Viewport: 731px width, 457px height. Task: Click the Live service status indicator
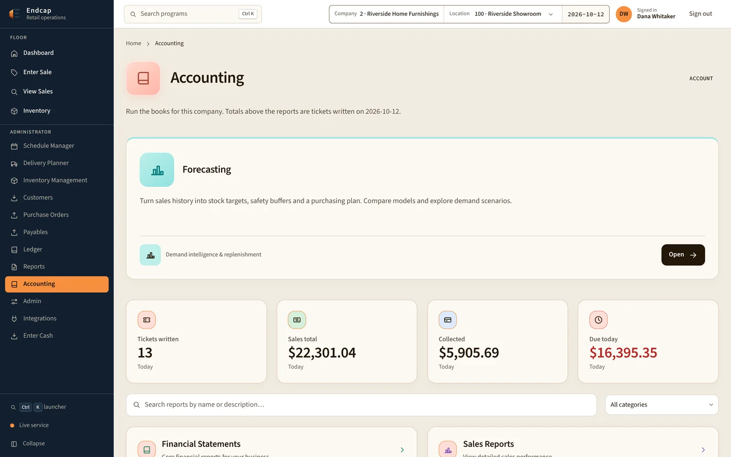tap(29, 426)
